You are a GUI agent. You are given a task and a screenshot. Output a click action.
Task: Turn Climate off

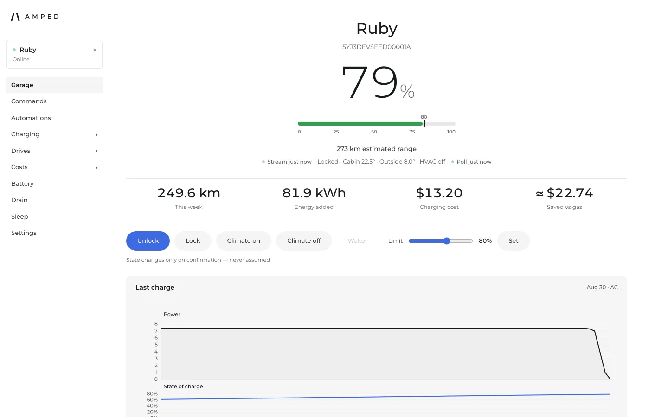pyautogui.click(x=304, y=241)
